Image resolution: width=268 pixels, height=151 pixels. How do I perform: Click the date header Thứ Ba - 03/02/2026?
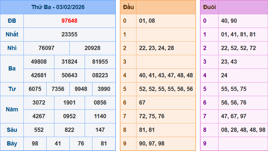pos(58,7)
